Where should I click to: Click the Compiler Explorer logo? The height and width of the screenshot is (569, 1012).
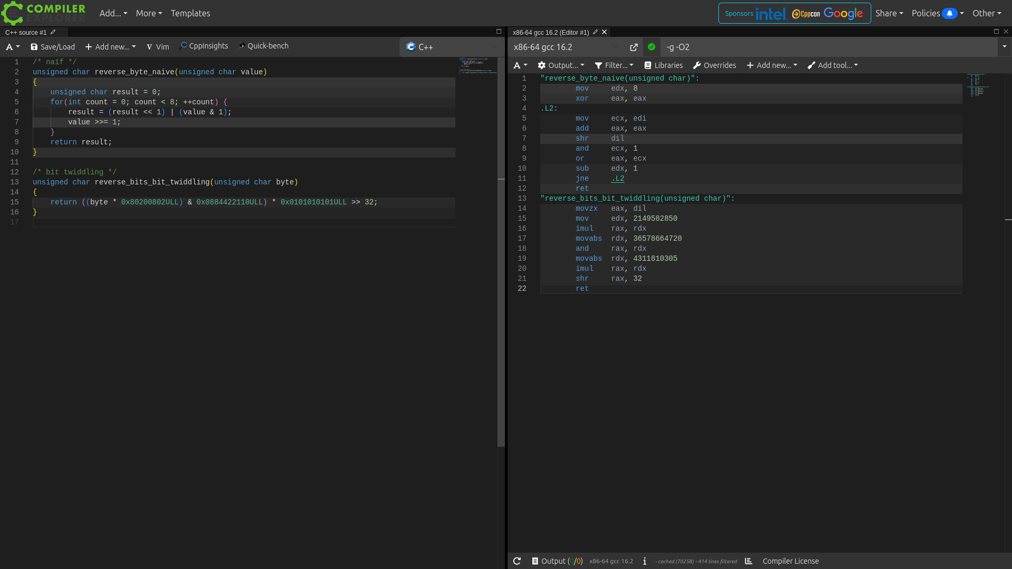click(x=43, y=13)
